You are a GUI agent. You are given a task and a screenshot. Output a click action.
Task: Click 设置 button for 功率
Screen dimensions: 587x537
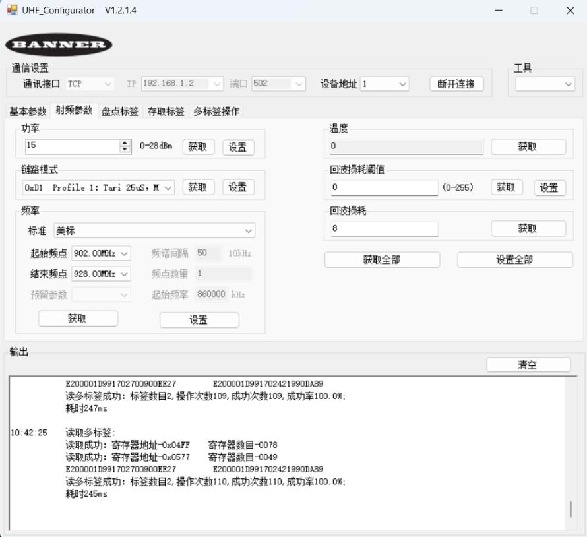click(238, 147)
